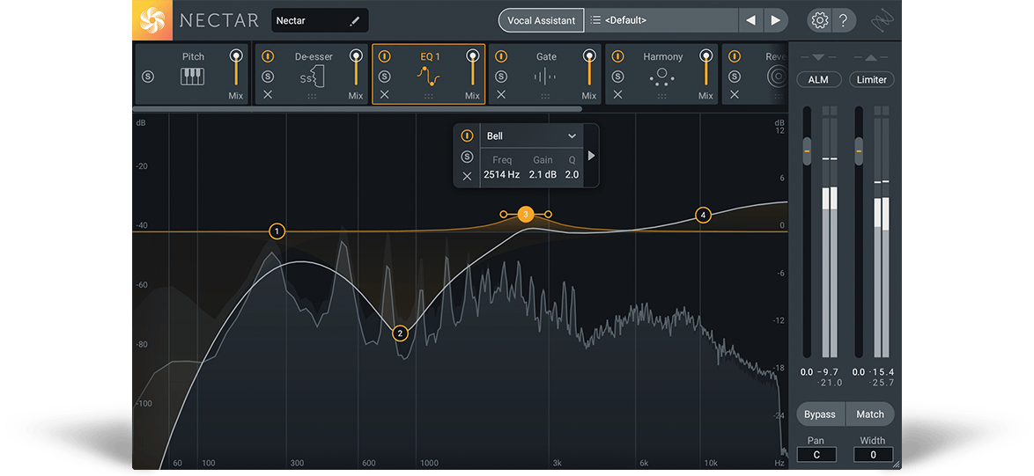The image size is (1034, 476).
Task: Solo the selected EQ band in popup
Action: coord(467,156)
